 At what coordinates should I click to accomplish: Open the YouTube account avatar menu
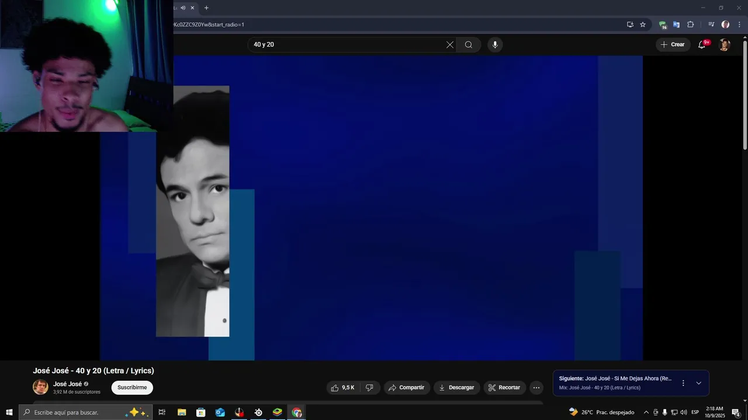click(x=725, y=45)
